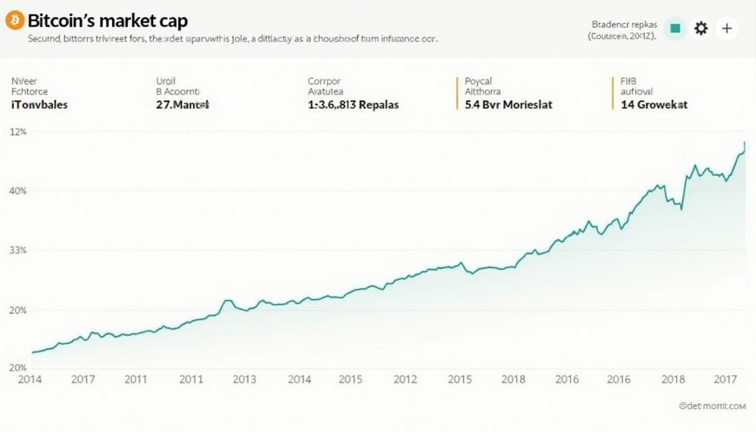Image resolution: width=756 pixels, height=432 pixels.
Task: Click the 2012 x-axis year label
Action: (x=405, y=379)
